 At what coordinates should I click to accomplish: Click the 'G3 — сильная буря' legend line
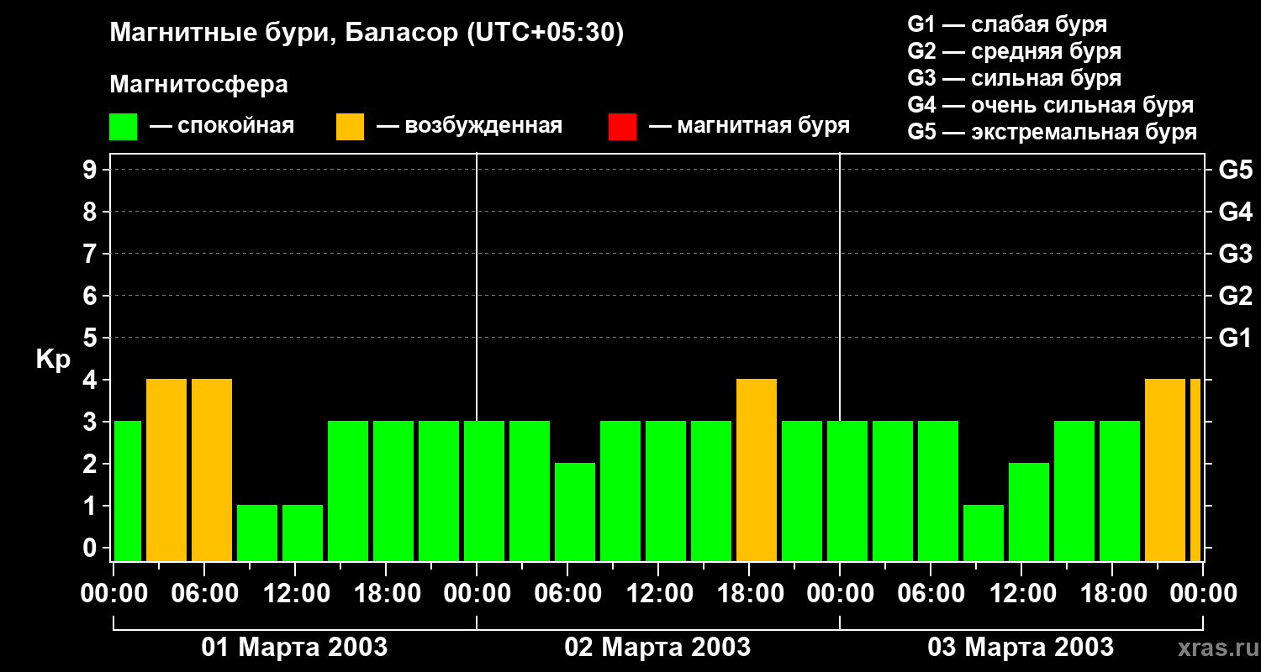1015,78
